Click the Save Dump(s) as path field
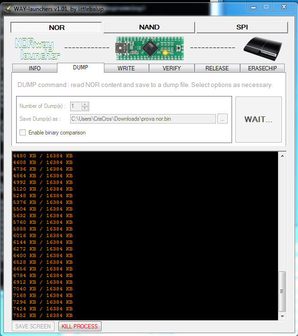The width and height of the screenshot is (298, 336). click(x=142, y=119)
